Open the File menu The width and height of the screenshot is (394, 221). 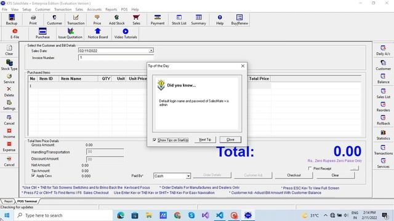pos(4,9)
